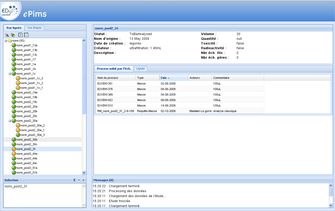Collapse the norm_pool1_1c subtree

pyautogui.click(x=9, y=74)
